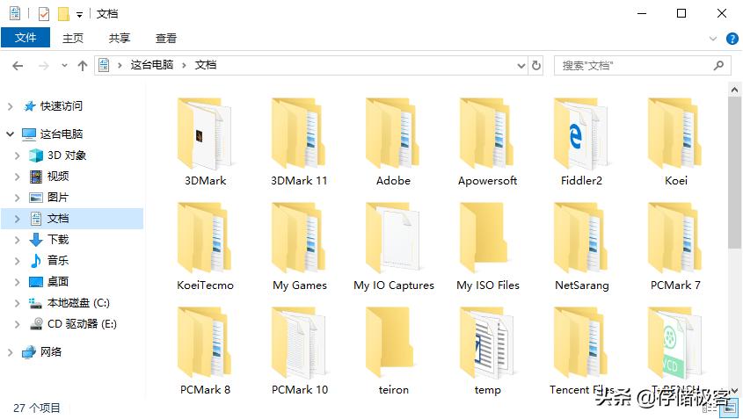Select the NetSarang folder
743x419 pixels.
click(581, 247)
